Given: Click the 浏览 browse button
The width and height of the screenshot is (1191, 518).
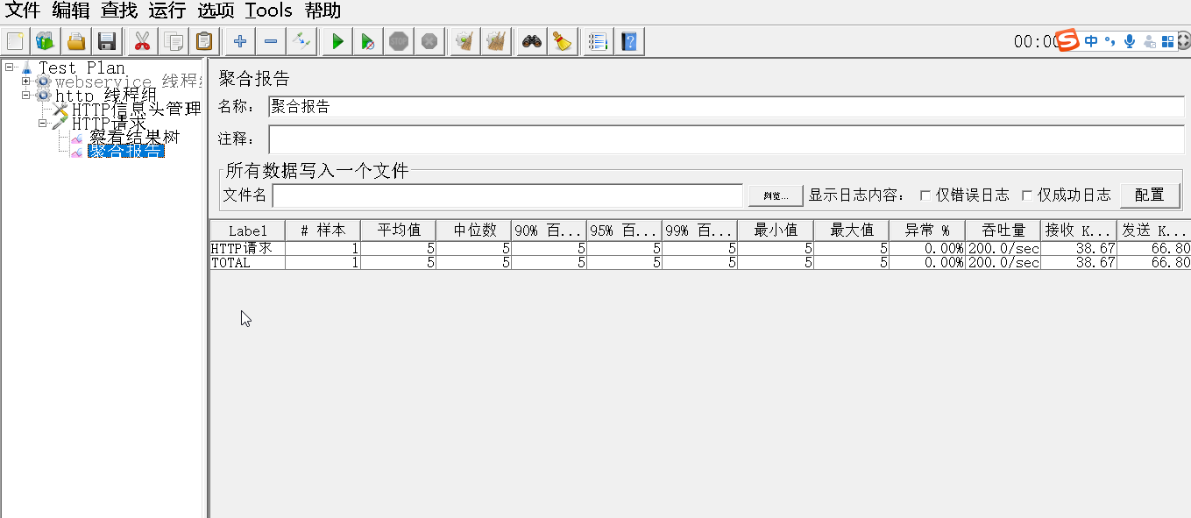Looking at the screenshot, I should point(775,195).
